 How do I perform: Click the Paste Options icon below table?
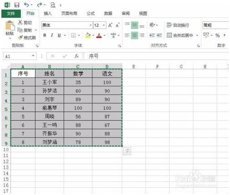127,151
